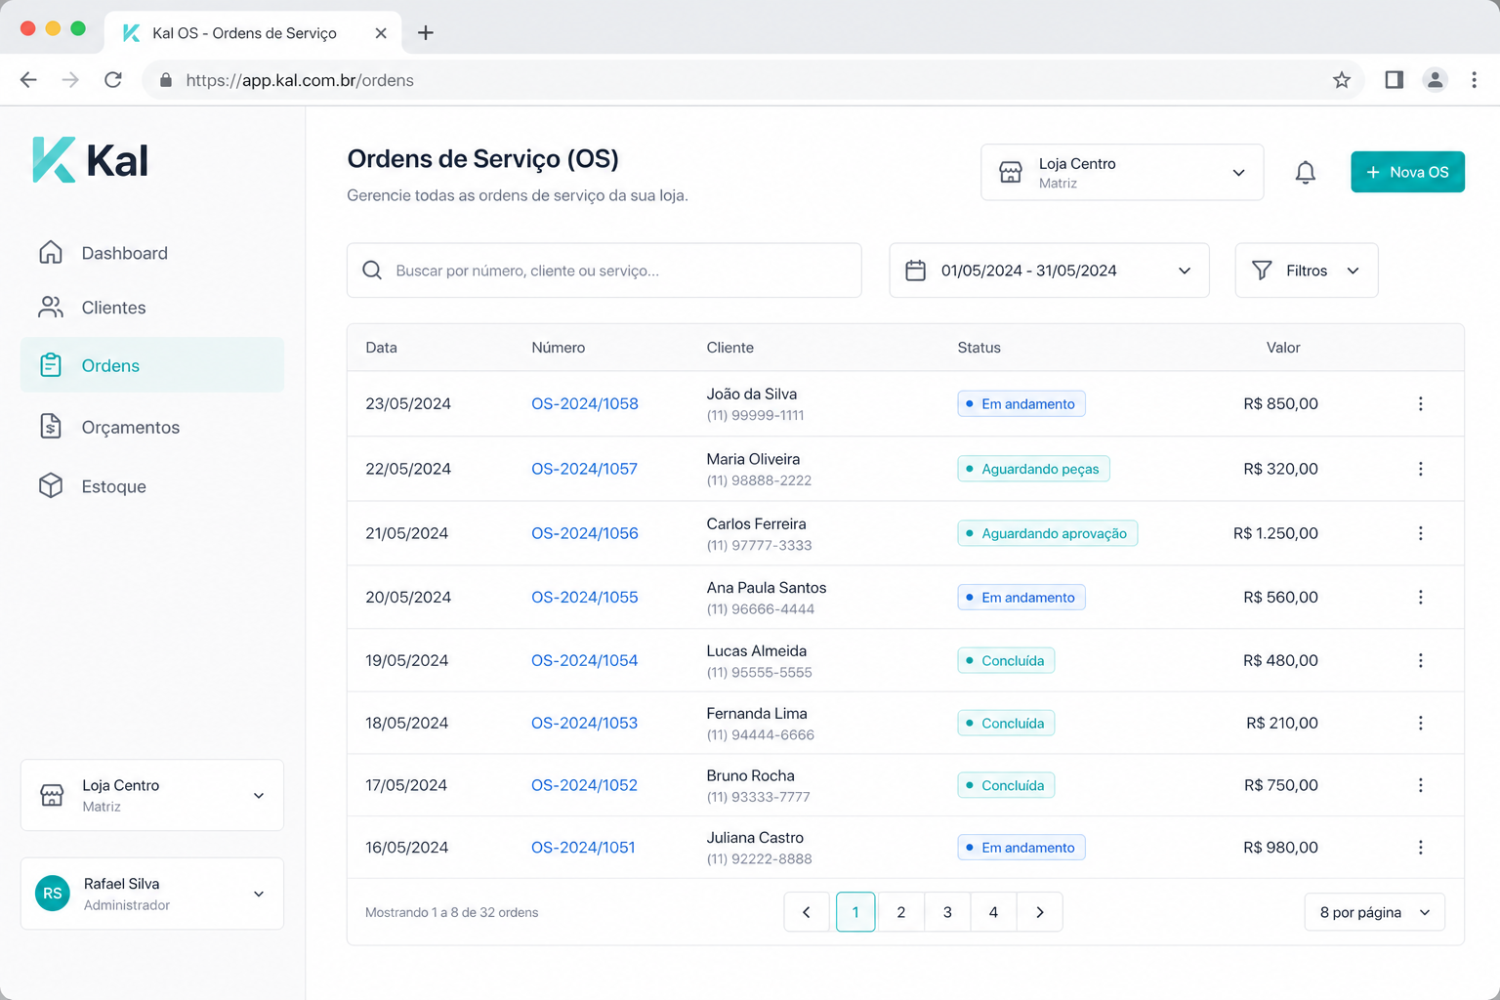Click the Aguardando aprovação status badge

(x=1047, y=533)
